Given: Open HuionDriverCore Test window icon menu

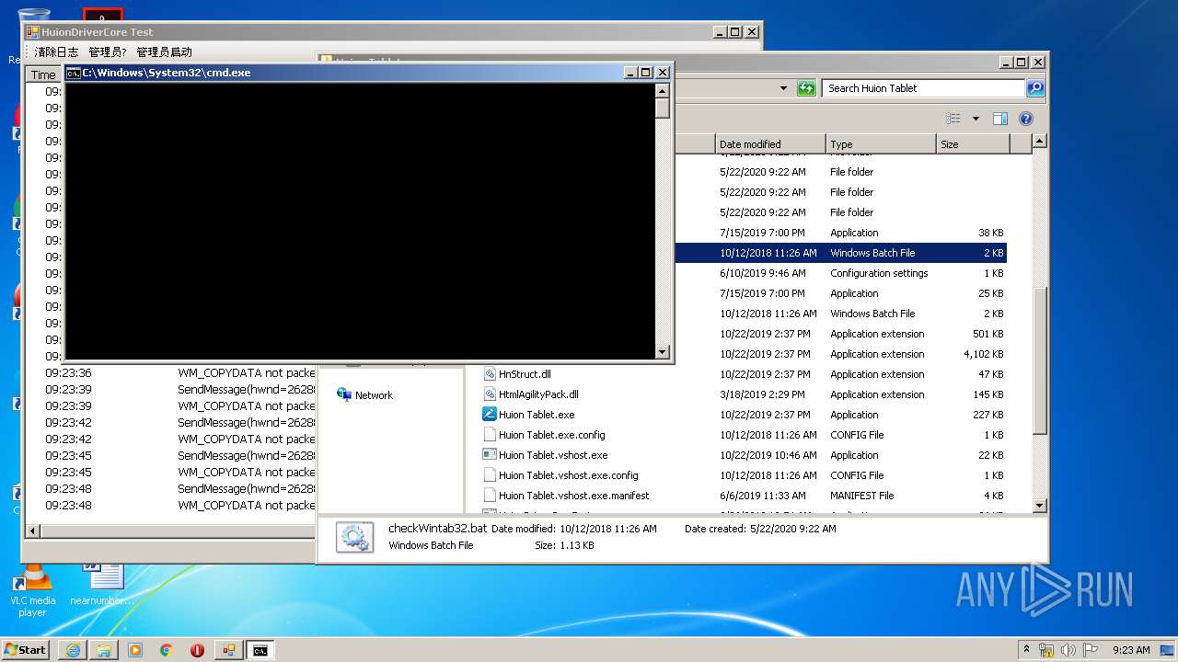Looking at the screenshot, I should [x=33, y=32].
